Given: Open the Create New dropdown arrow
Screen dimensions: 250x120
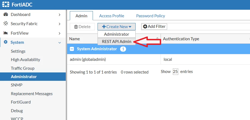Looking at the screenshot, I should (x=130, y=27).
